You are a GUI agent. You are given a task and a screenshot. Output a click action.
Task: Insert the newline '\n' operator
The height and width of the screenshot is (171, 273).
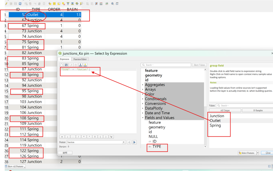tap(111, 137)
